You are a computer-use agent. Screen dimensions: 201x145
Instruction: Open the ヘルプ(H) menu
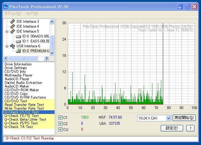tap(31, 14)
